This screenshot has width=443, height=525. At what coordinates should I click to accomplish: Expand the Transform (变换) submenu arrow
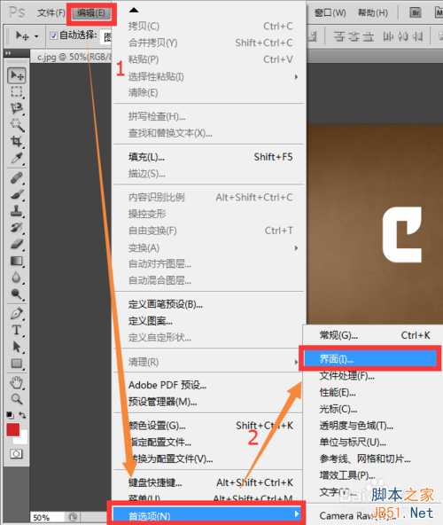296,248
